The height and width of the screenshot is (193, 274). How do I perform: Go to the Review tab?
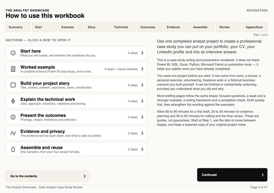pos(228,27)
